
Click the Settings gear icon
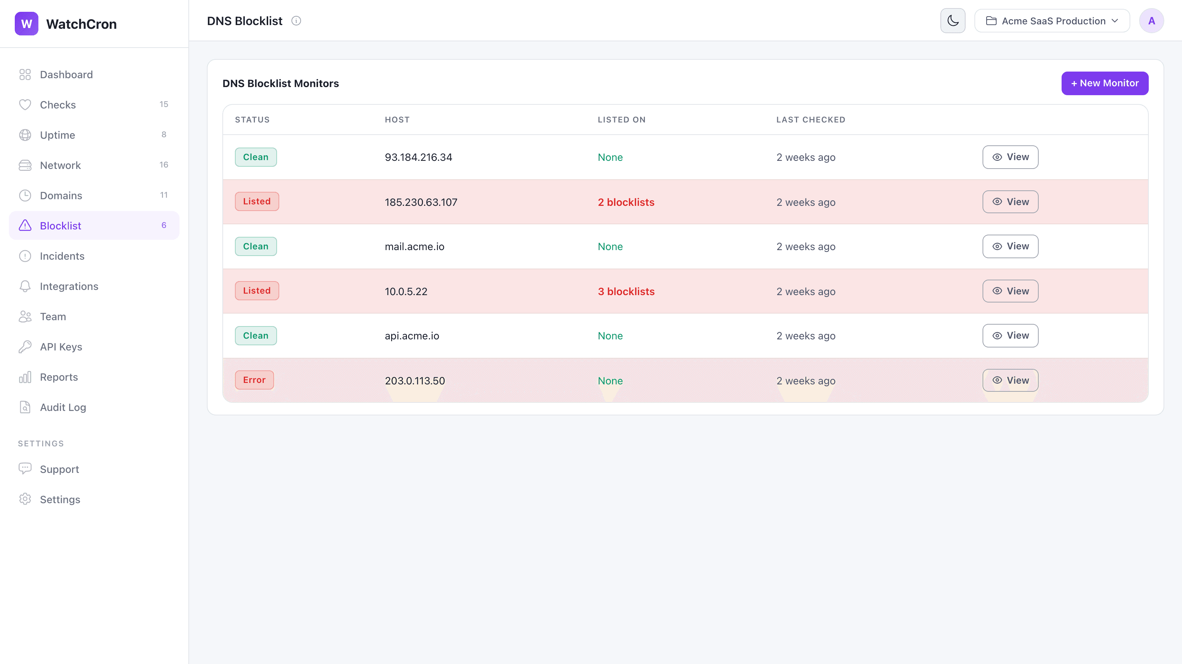tap(25, 499)
